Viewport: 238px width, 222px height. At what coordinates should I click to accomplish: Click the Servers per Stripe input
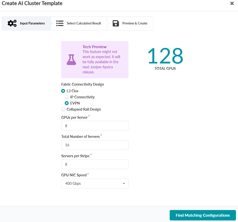click(95, 164)
